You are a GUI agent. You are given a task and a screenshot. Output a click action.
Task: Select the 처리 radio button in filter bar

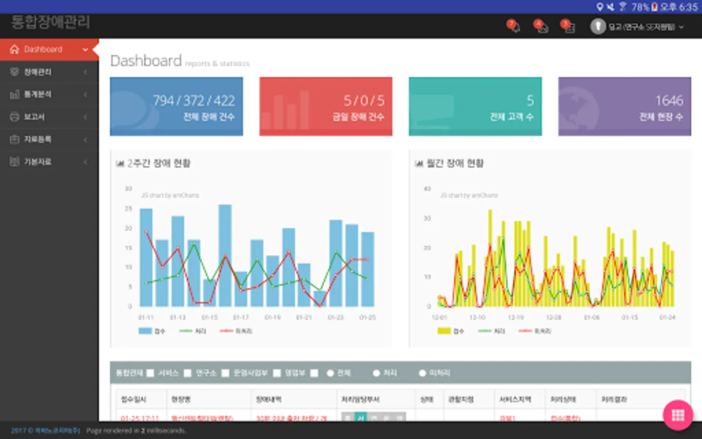[x=376, y=373]
